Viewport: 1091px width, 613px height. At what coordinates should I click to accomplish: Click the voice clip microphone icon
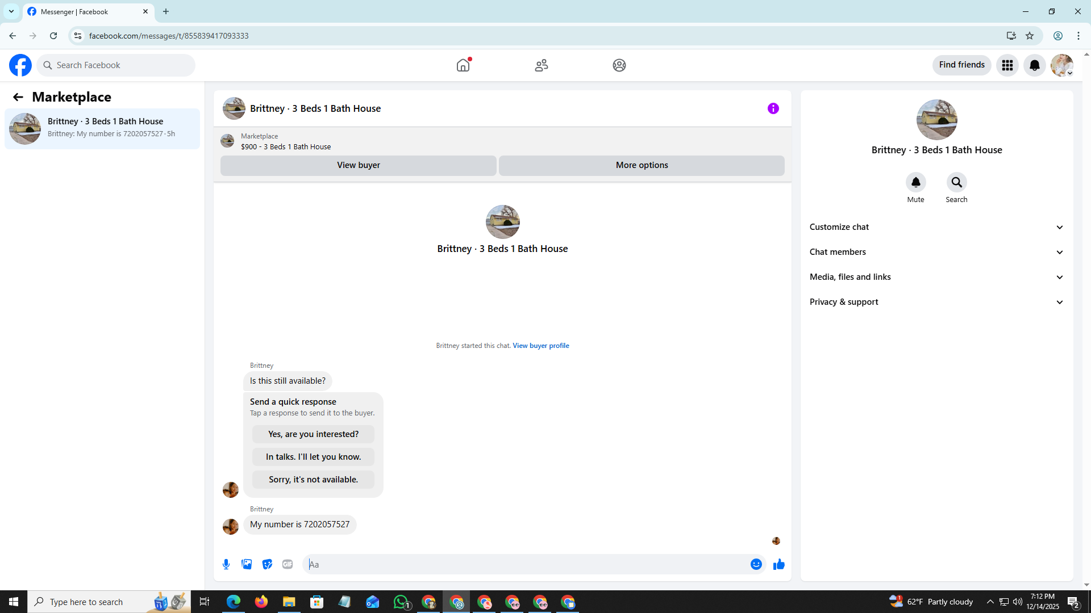click(226, 564)
